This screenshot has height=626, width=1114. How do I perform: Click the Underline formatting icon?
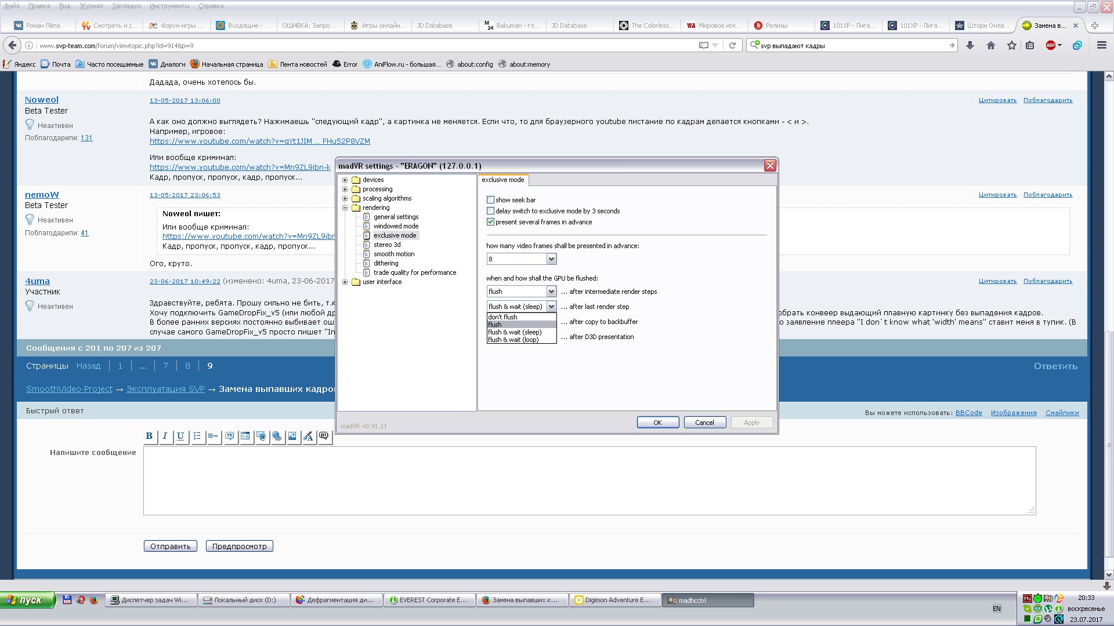tap(180, 436)
